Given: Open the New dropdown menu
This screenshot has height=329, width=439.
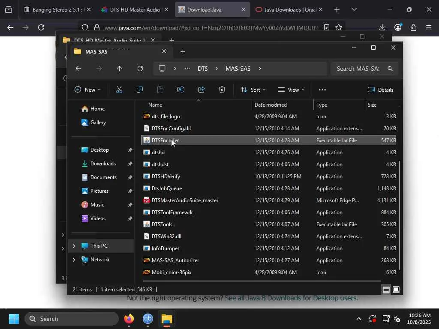Looking at the screenshot, I should tap(87, 90).
